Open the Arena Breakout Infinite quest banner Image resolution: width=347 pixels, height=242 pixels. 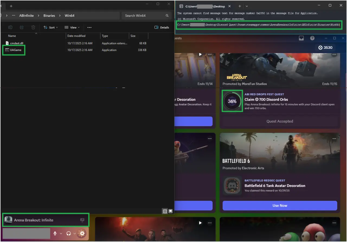click(279, 70)
